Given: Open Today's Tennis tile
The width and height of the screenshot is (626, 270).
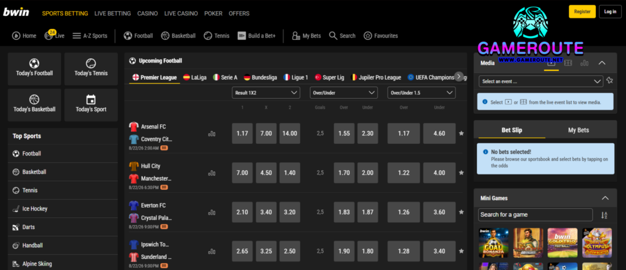Looking at the screenshot, I should [91, 69].
